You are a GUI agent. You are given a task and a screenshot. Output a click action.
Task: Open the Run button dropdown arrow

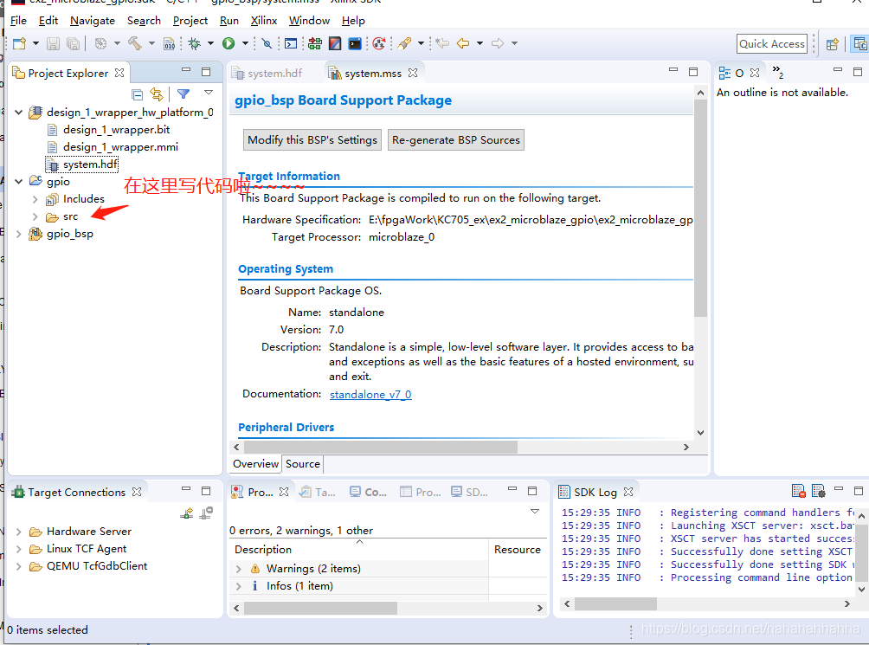click(245, 43)
